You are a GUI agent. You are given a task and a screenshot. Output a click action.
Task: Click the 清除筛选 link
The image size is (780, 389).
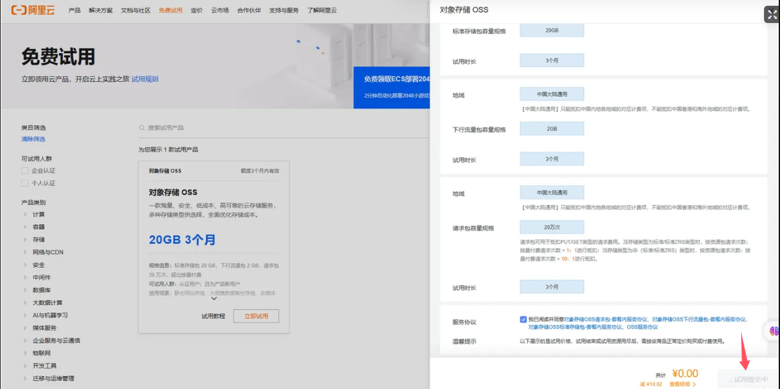click(x=33, y=139)
